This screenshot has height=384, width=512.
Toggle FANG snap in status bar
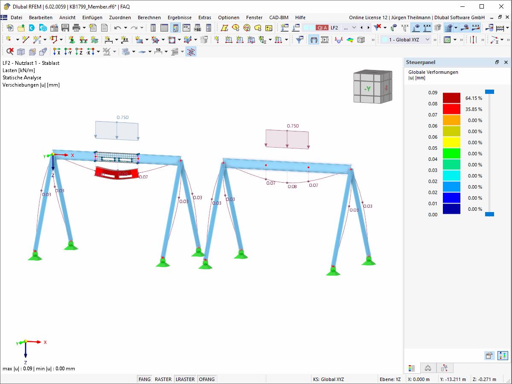click(145, 379)
